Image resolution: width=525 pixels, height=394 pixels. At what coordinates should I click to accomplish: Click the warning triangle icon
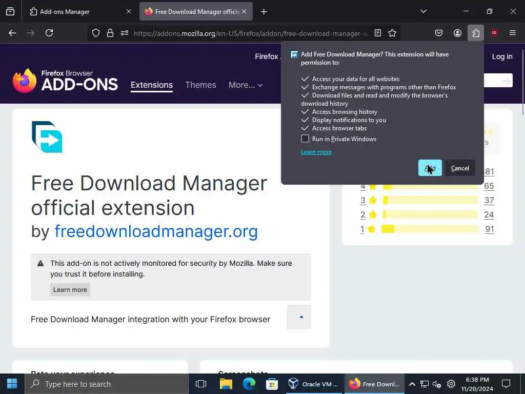(41, 263)
